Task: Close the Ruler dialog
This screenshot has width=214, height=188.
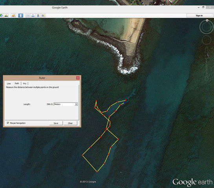Action: coord(78,78)
